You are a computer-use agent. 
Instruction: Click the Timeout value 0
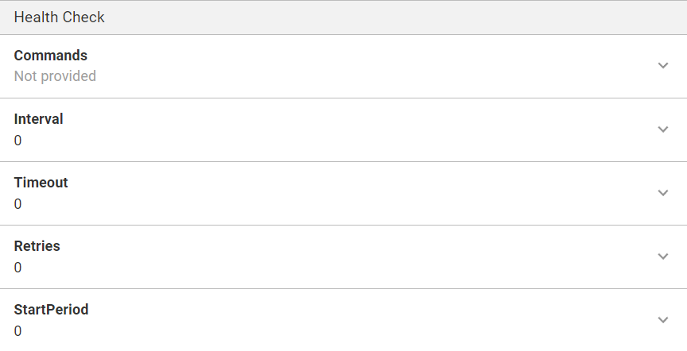(x=18, y=204)
